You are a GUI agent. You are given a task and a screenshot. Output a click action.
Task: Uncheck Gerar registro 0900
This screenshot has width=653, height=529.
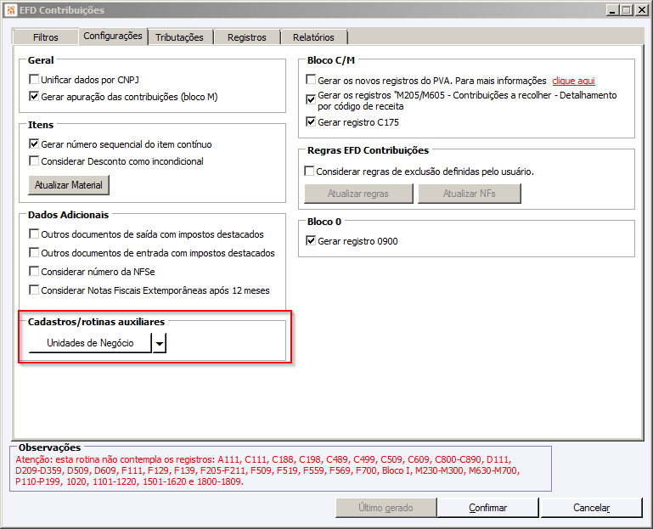(311, 240)
